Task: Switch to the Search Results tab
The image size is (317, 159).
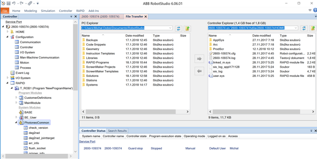Action: tap(117, 131)
